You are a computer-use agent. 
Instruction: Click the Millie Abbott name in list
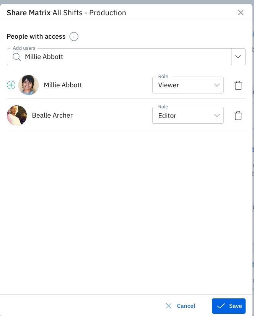click(63, 85)
